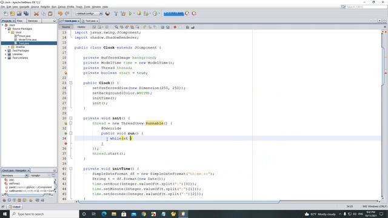Select the Projects panel tab

8,21
